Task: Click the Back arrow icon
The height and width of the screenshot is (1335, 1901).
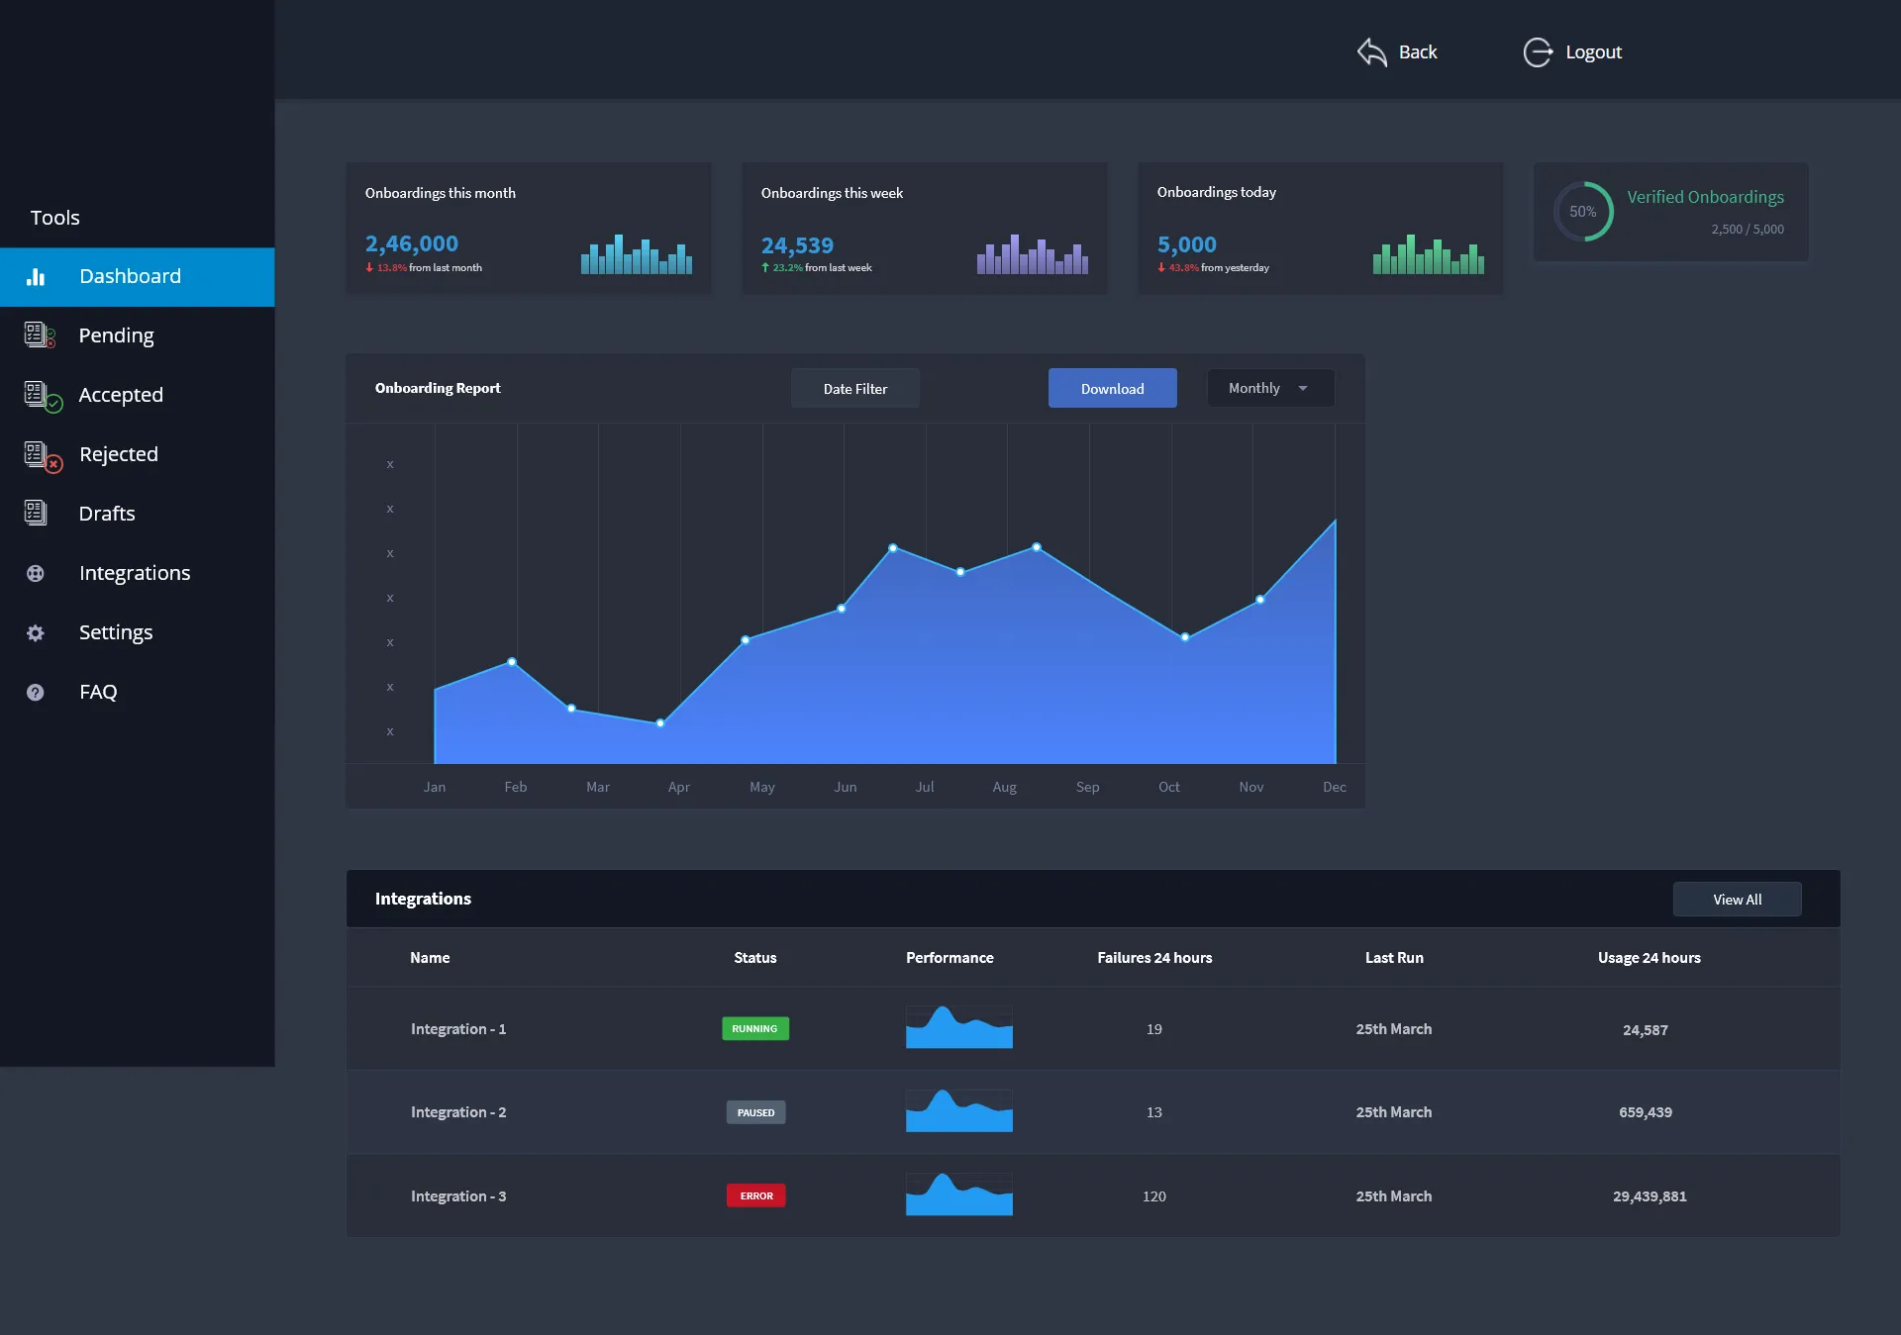Action: click(x=1371, y=52)
